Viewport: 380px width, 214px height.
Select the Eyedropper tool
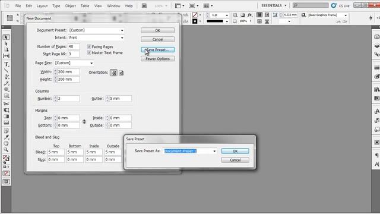coord(7,137)
